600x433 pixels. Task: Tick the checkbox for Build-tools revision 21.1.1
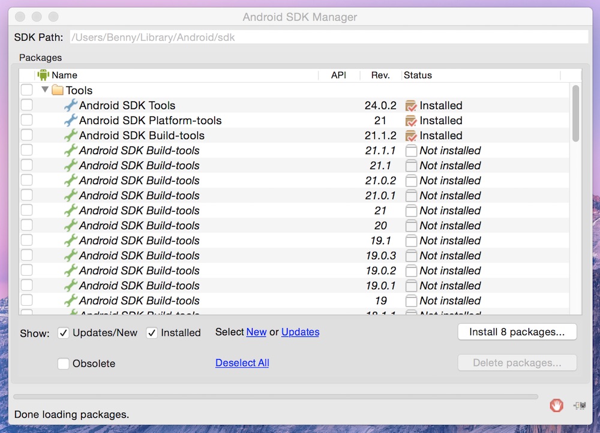[27, 150]
